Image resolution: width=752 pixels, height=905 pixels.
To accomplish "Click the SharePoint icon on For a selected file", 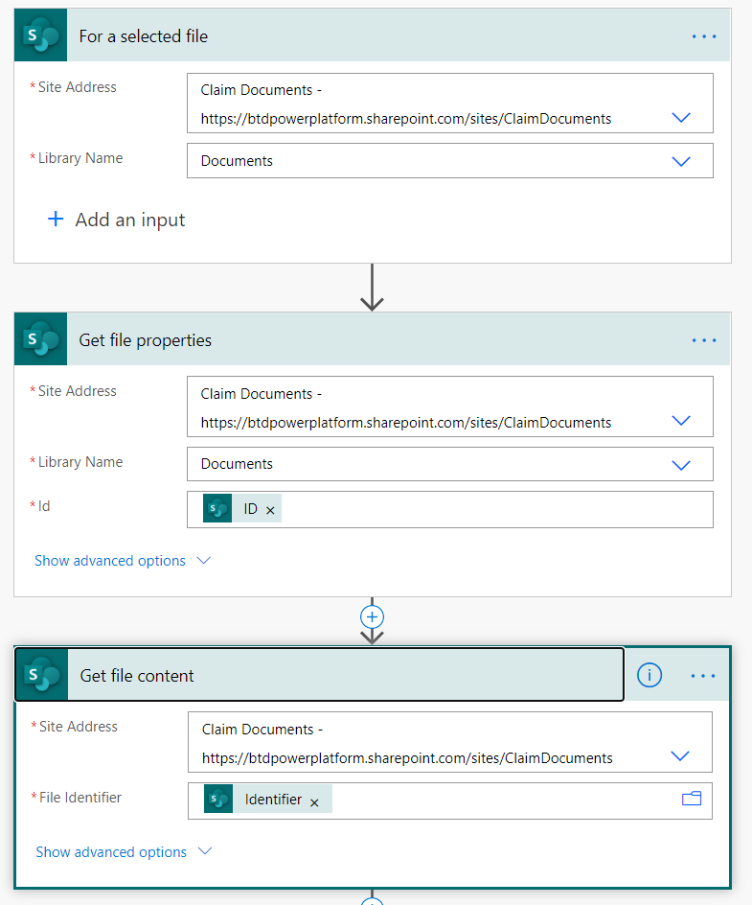I will point(39,35).
